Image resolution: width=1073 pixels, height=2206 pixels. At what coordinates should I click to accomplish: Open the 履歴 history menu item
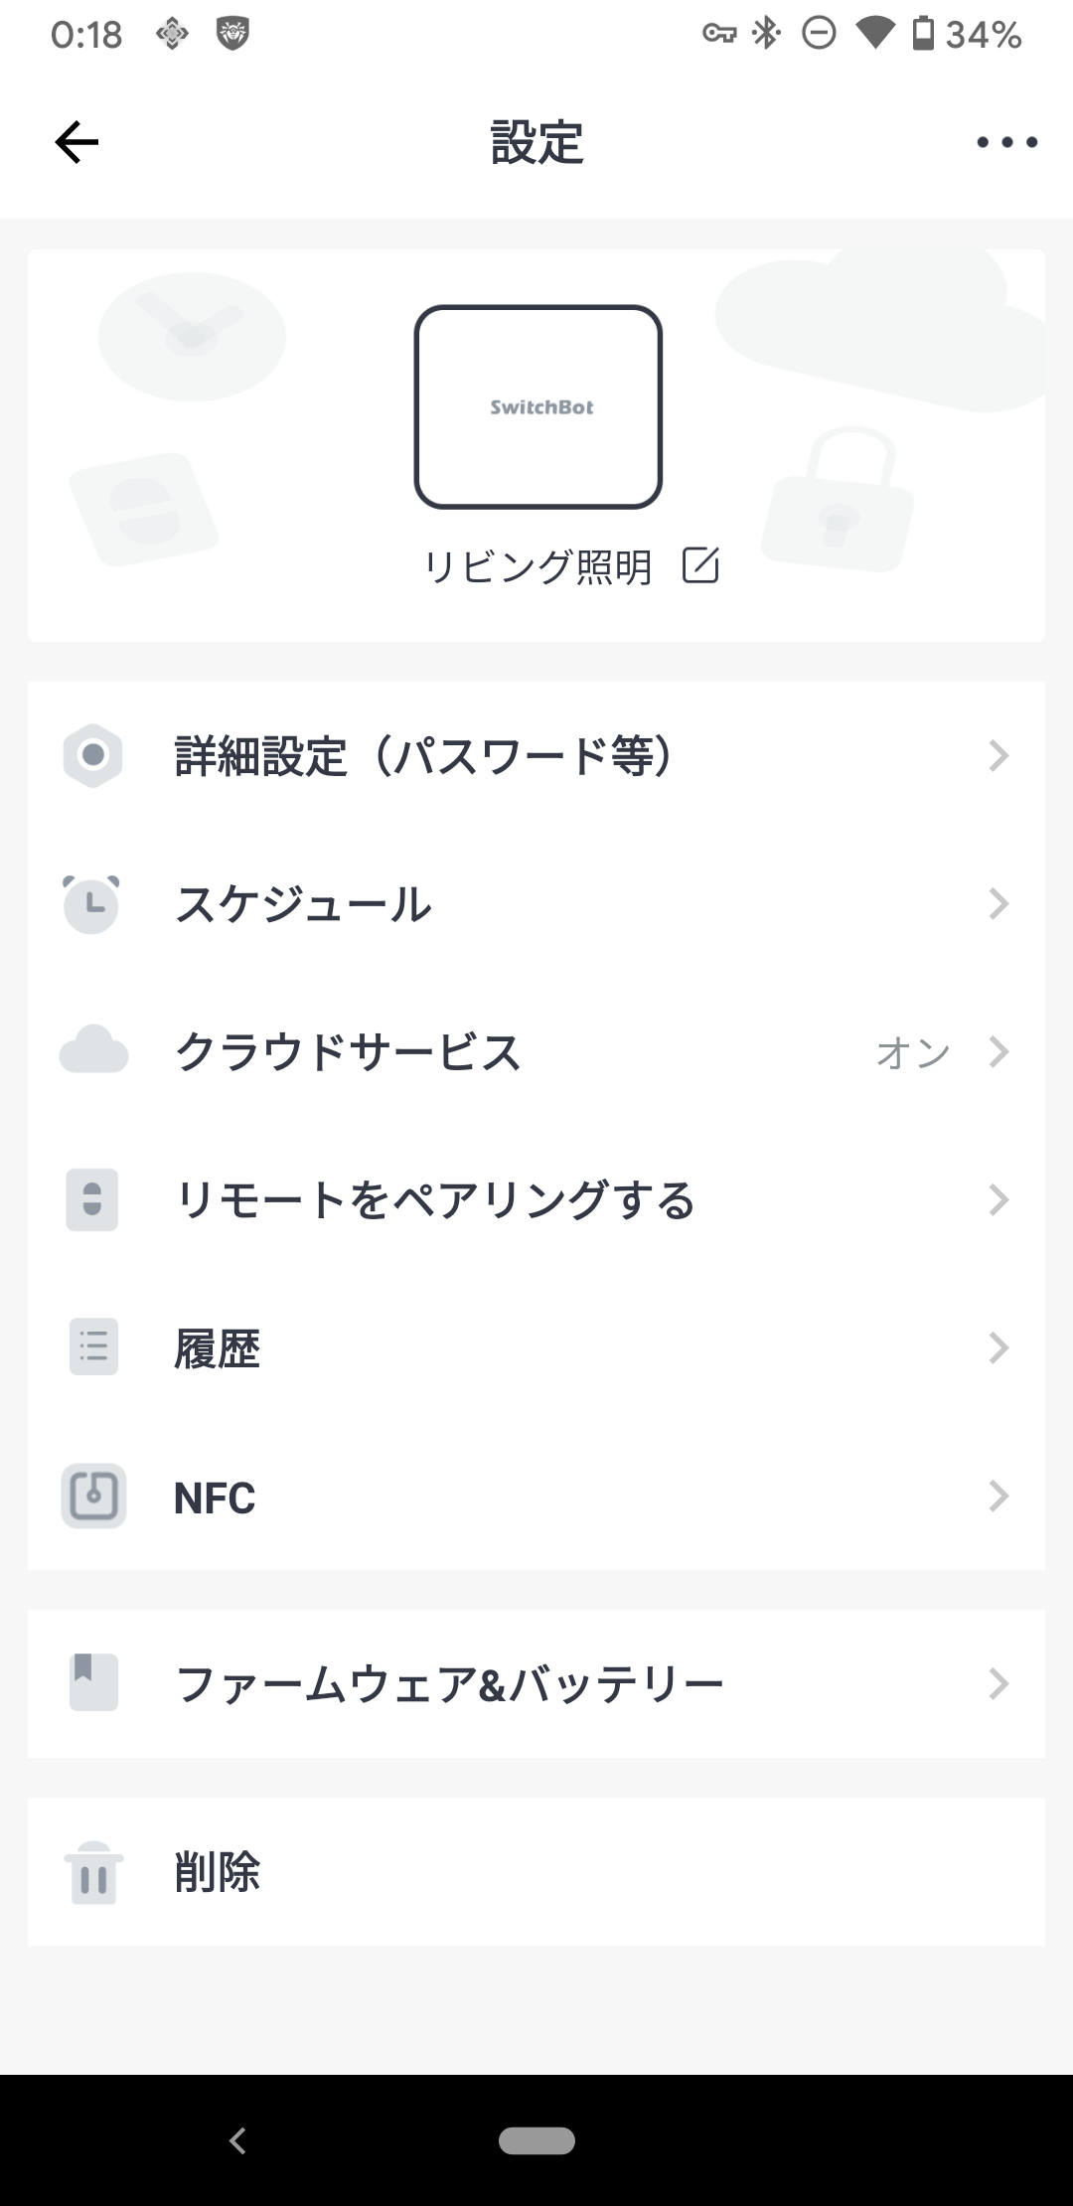pos(218,1348)
